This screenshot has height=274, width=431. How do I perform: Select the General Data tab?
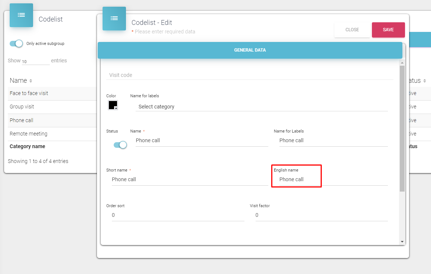[x=250, y=50]
